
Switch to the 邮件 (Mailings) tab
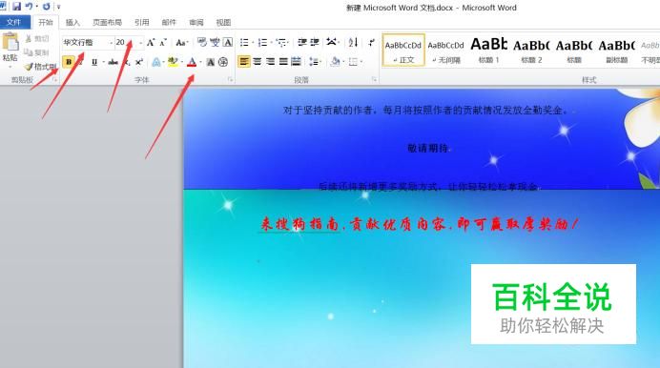(169, 22)
